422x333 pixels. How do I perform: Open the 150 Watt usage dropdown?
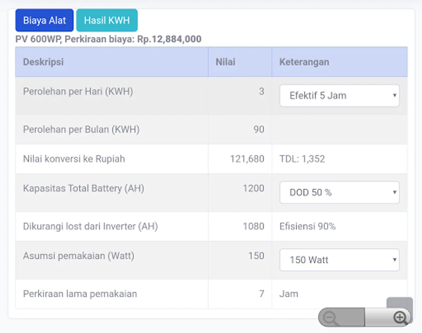[x=339, y=260]
